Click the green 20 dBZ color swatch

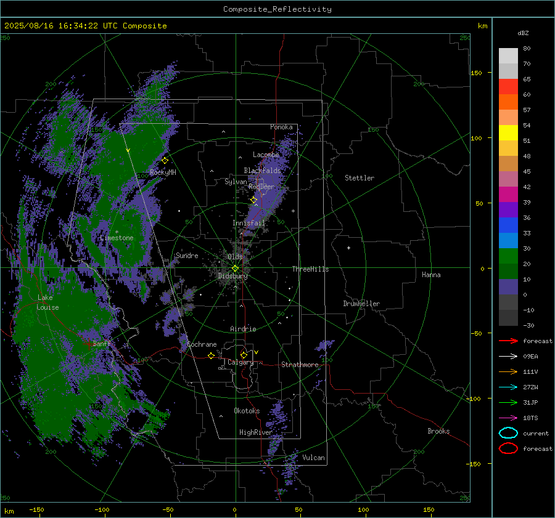[508, 256]
